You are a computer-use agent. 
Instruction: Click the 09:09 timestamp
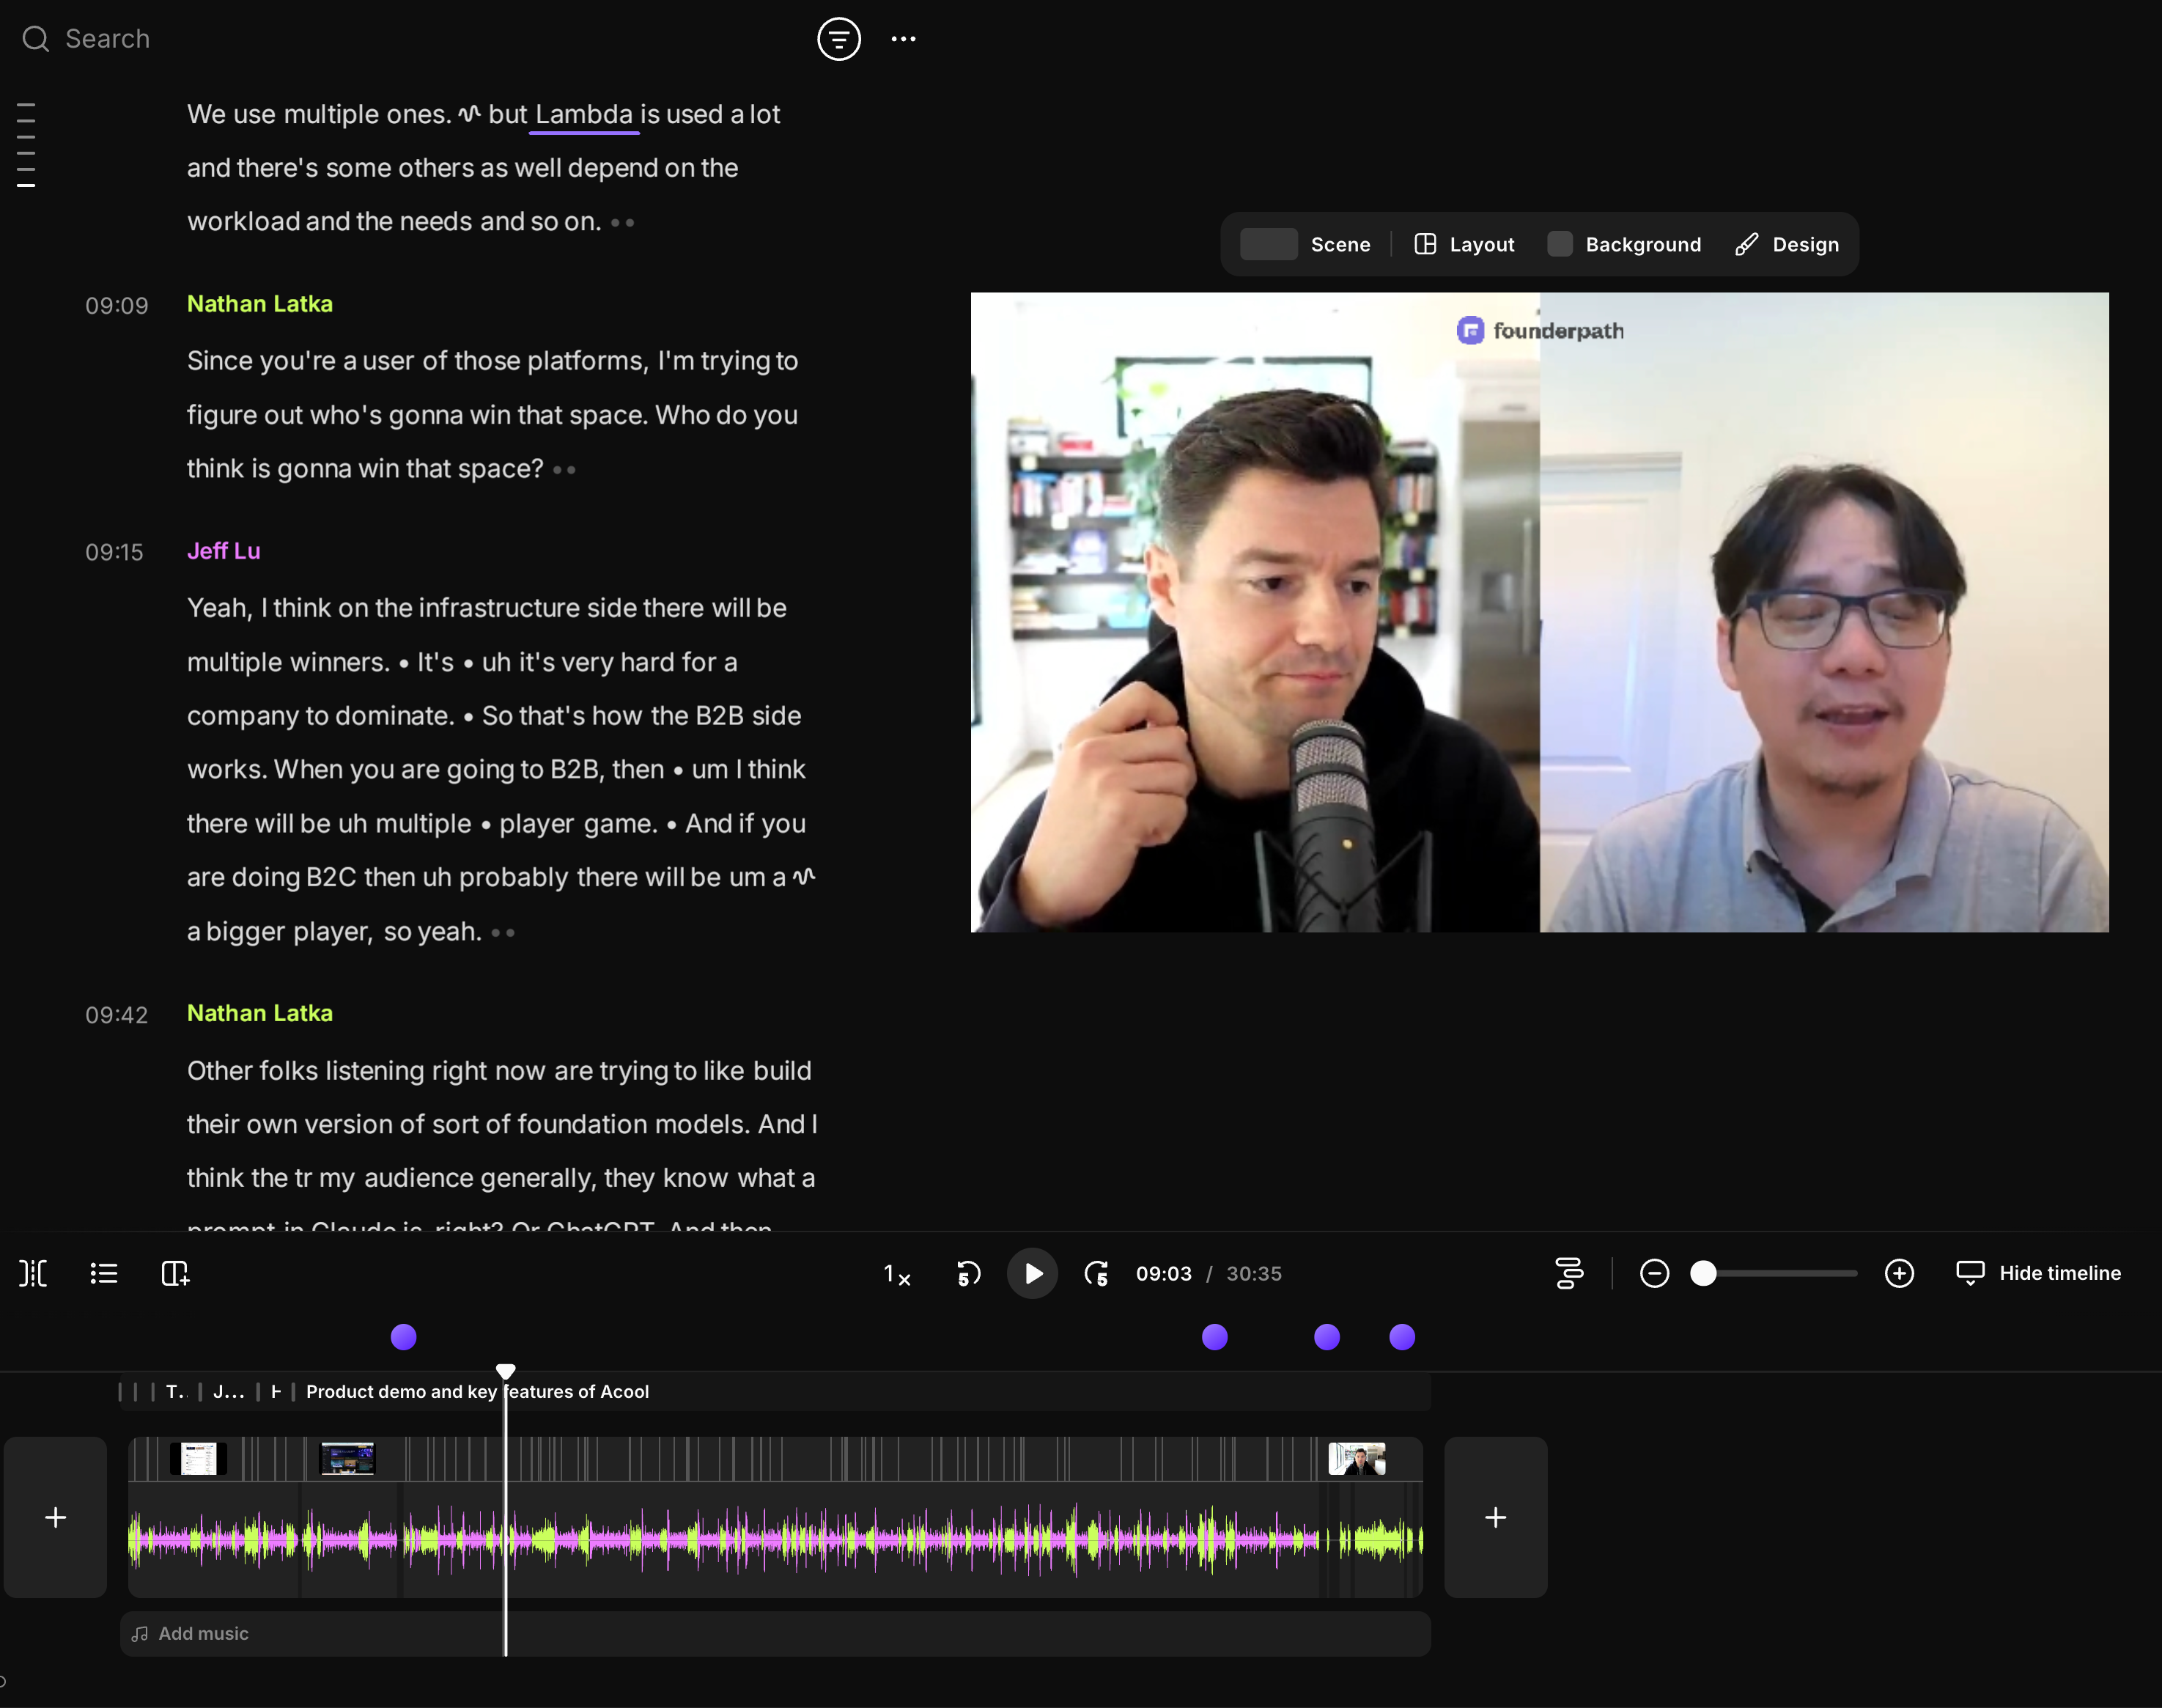(x=116, y=306)
